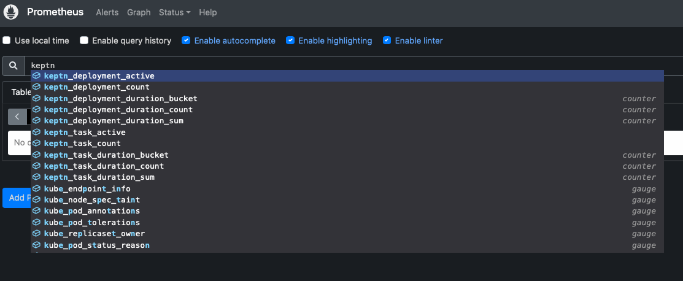The image size is (683, 281).
Task: Click cube icon beside kube_pod_status_reason
Action: (x=37, y=245)
